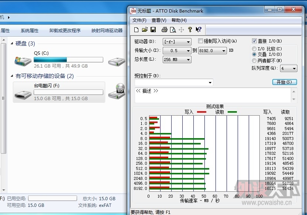Image resolution: width=307 pixels, height=215 pixels.
Task: Minimize the ATTO Disk Benchmark window
Action: (270, 9)
